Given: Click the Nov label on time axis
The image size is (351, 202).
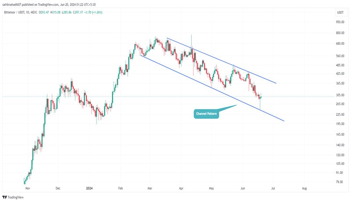Looking at the screenshot, I should coord(27,188).
